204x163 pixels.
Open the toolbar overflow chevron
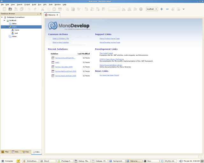pos(184,9)
